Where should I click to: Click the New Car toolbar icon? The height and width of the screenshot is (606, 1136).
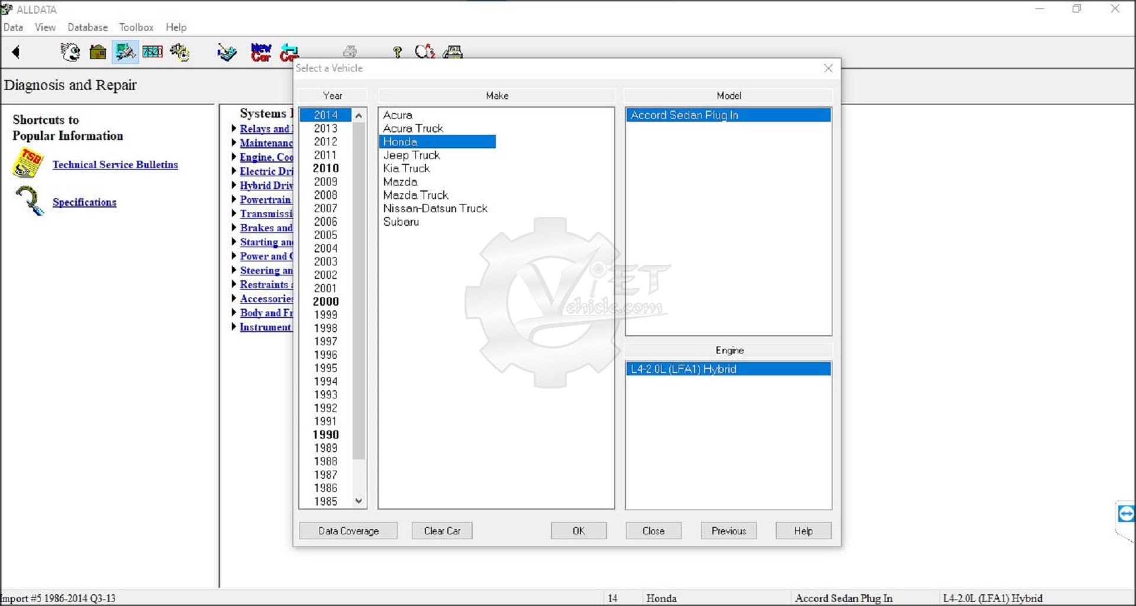[x=261, y=52]
